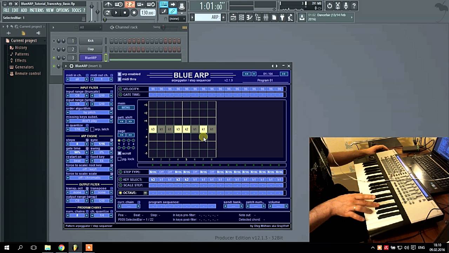This screenshot has width=449, height=253.
Task: Click the undo history icon
Action: [330, 6]
